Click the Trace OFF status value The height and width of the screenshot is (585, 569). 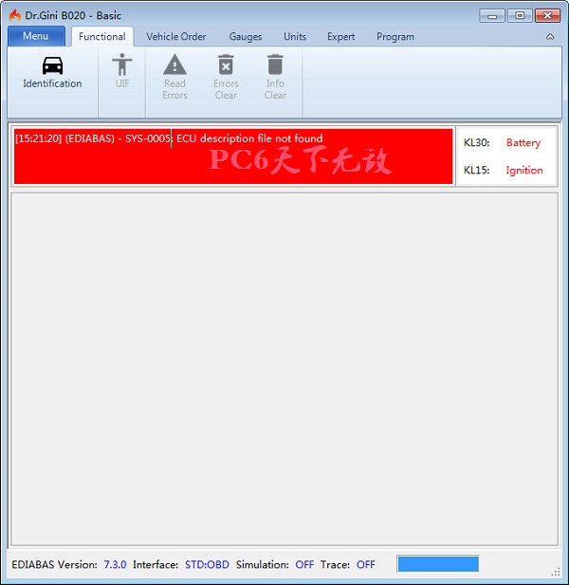click(365, 565)
